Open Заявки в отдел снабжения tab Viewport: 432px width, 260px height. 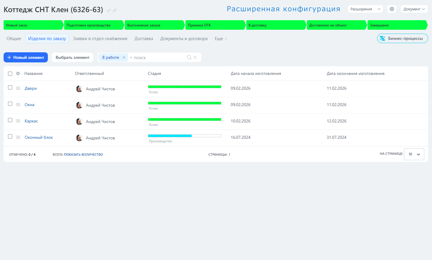pyautogui.click(x=100, y=39)
